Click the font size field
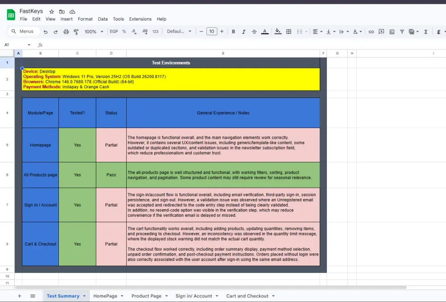The height and width of the screenshot is (302, 446). (211, 32)
